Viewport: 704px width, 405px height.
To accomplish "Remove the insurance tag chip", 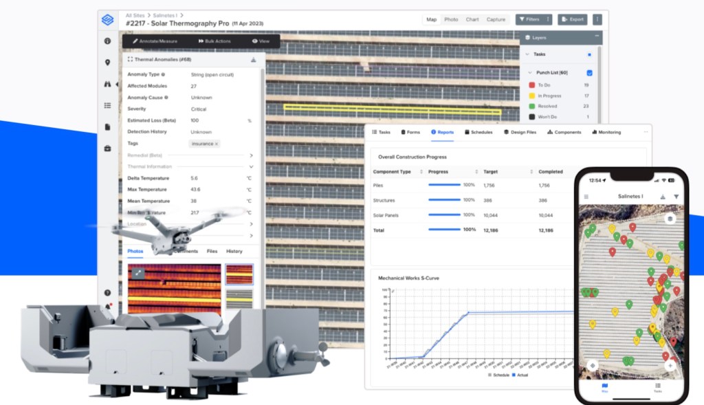I will [x=216, y=144].
